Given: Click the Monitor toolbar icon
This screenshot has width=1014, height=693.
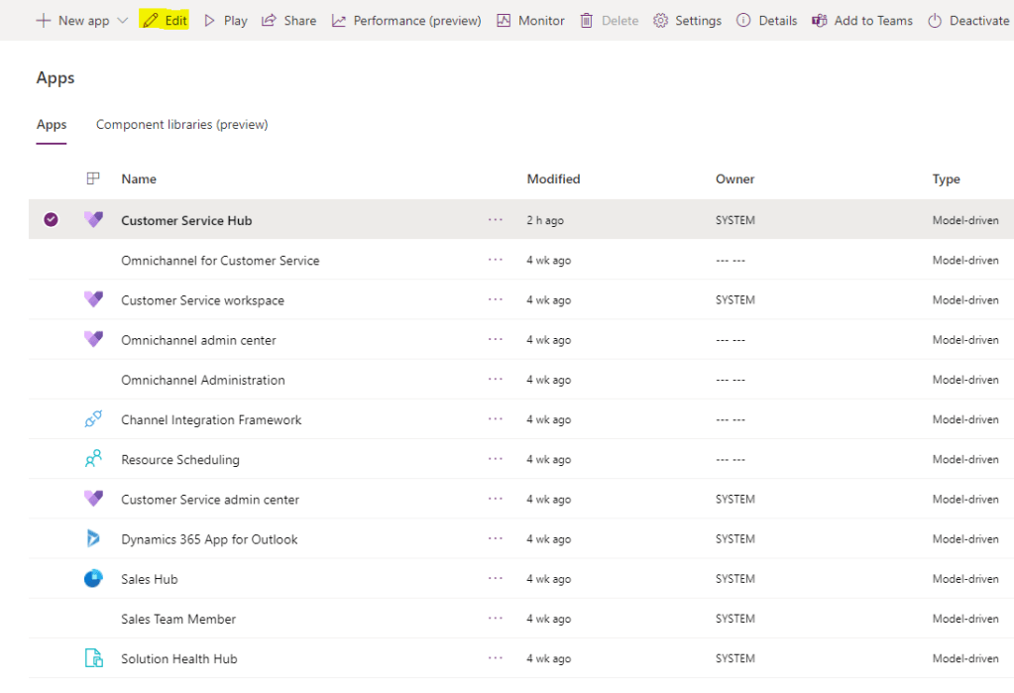Looking at the screenshot, I should [504, 21].
